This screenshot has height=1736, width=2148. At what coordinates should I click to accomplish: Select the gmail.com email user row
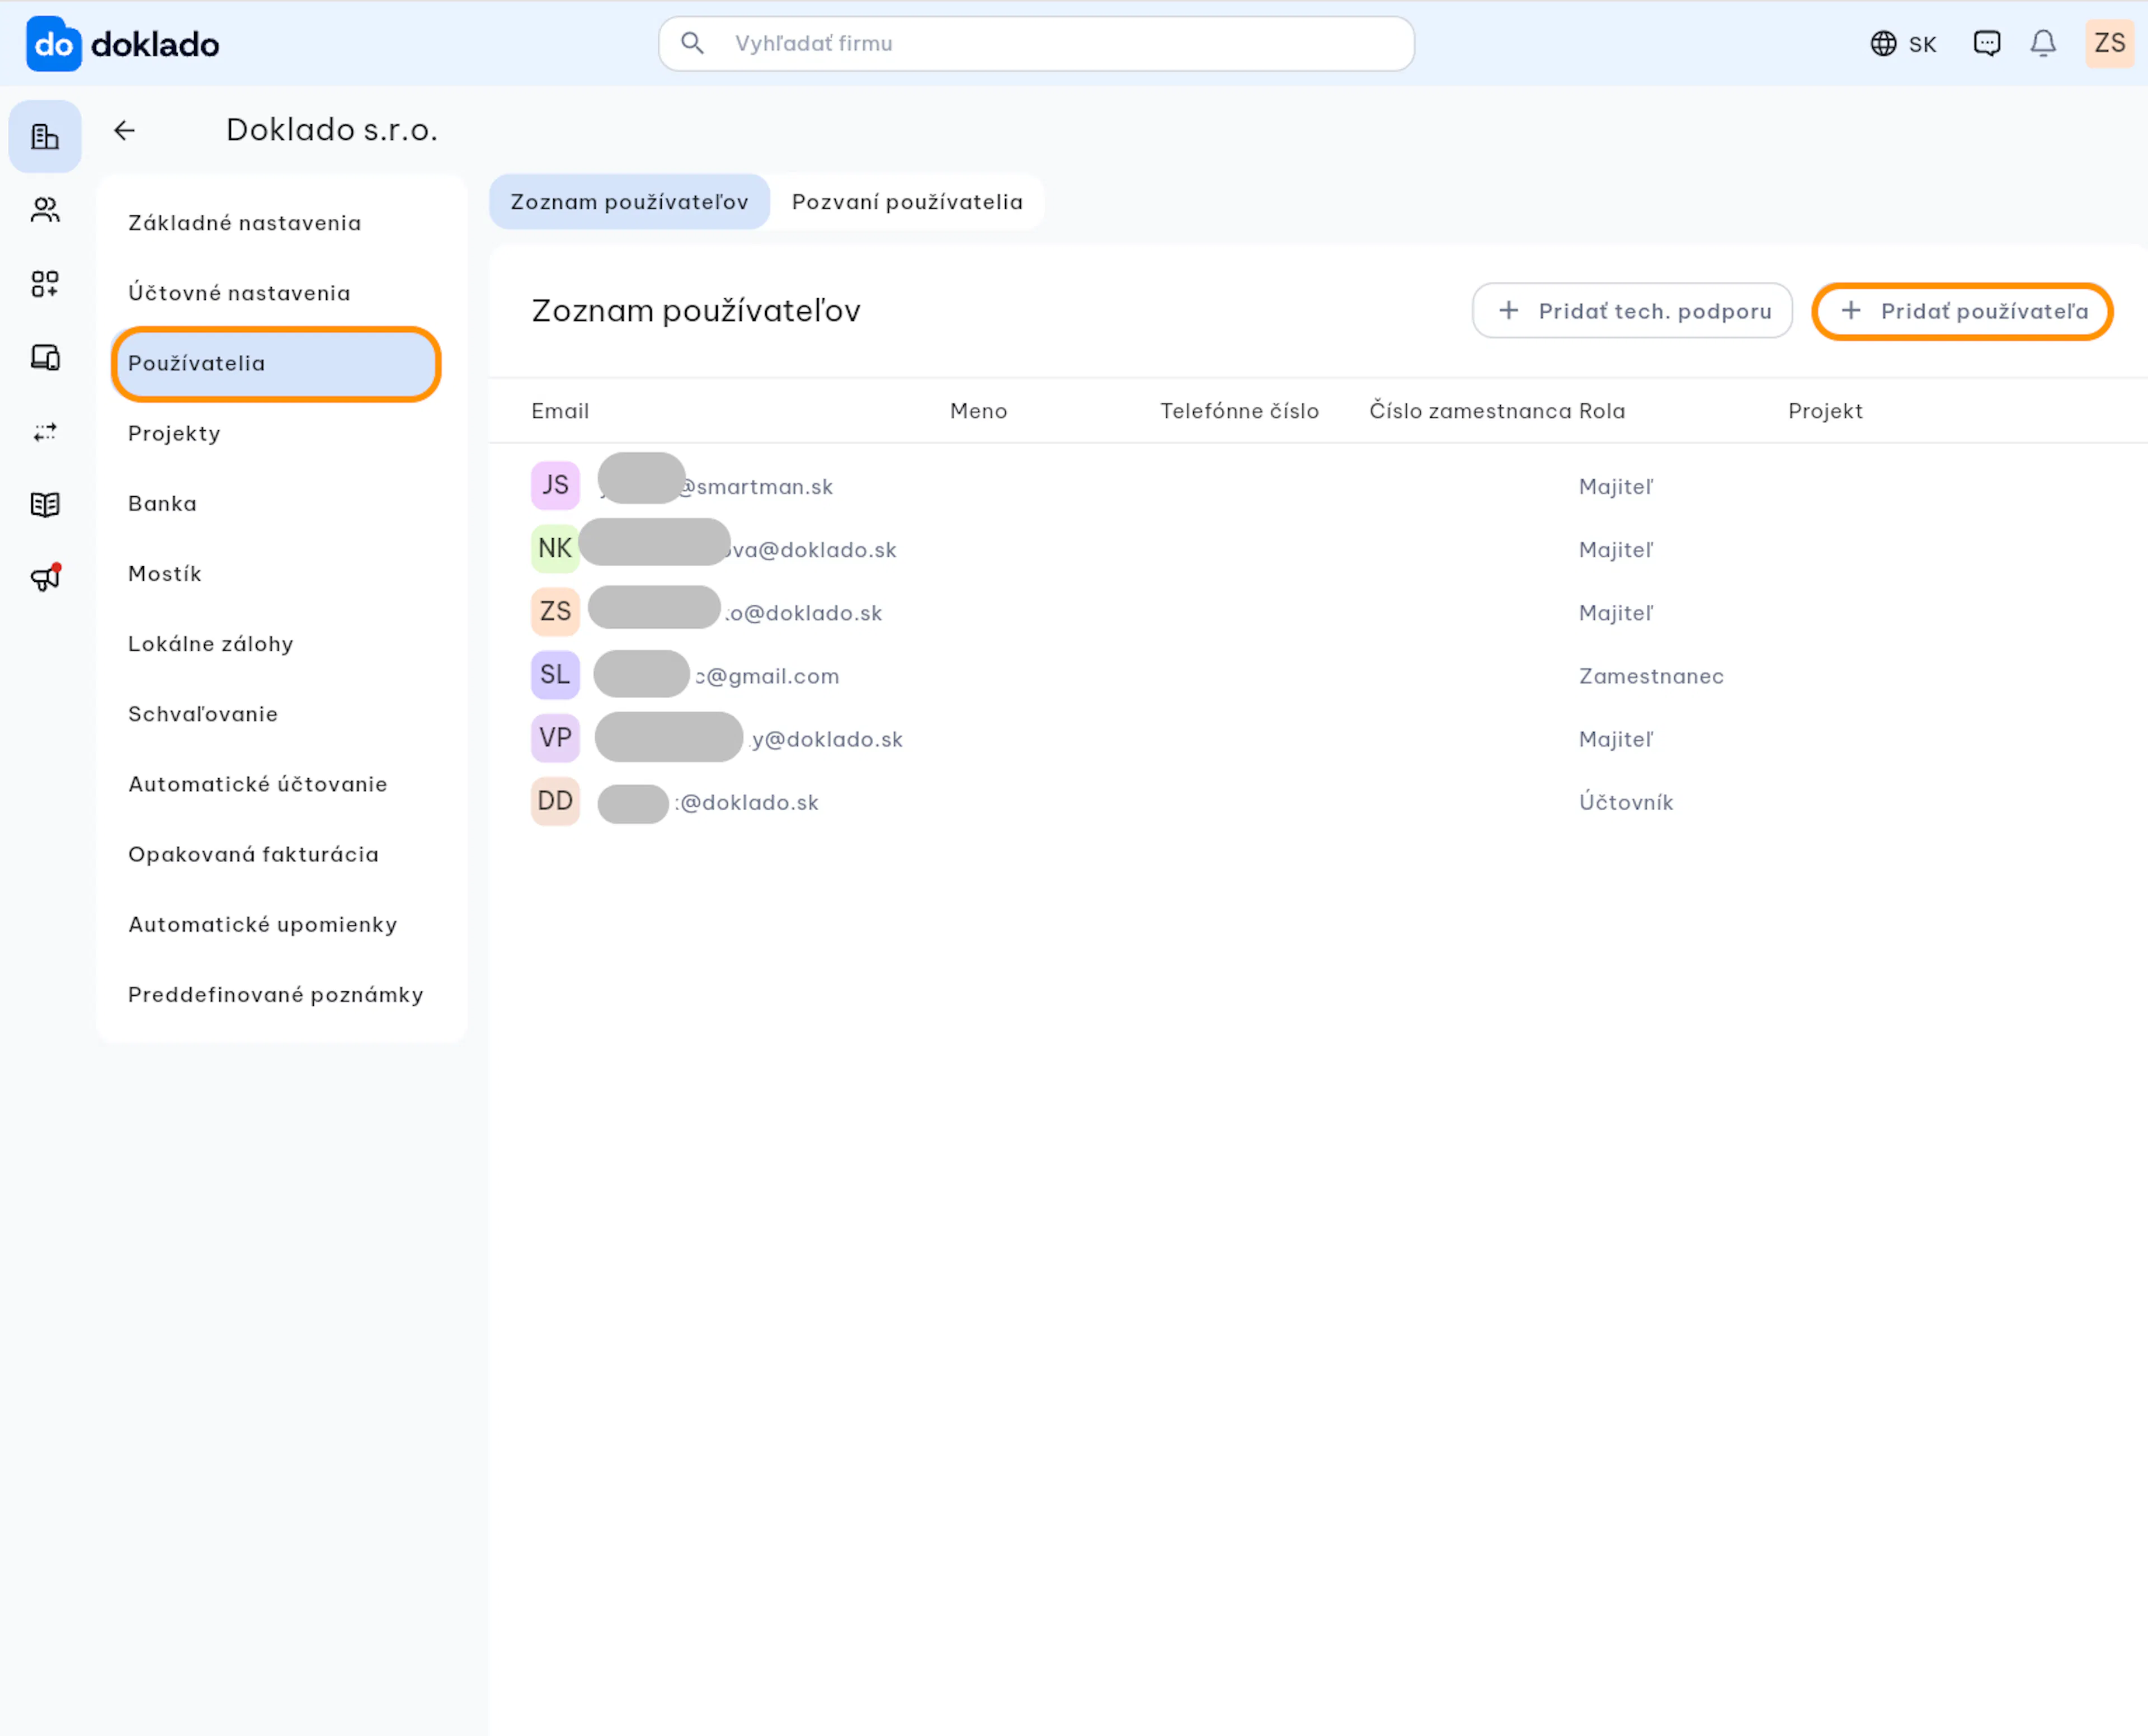point(1318,675)
